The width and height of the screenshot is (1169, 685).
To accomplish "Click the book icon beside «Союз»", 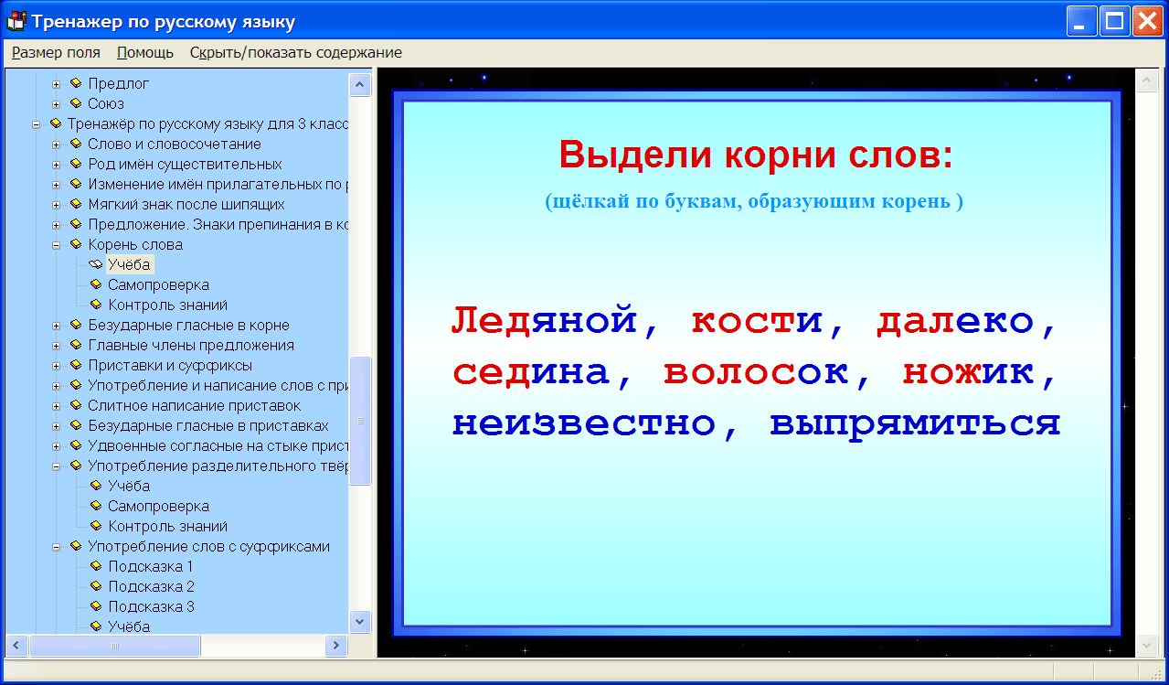I will click(x=78, y=103).
